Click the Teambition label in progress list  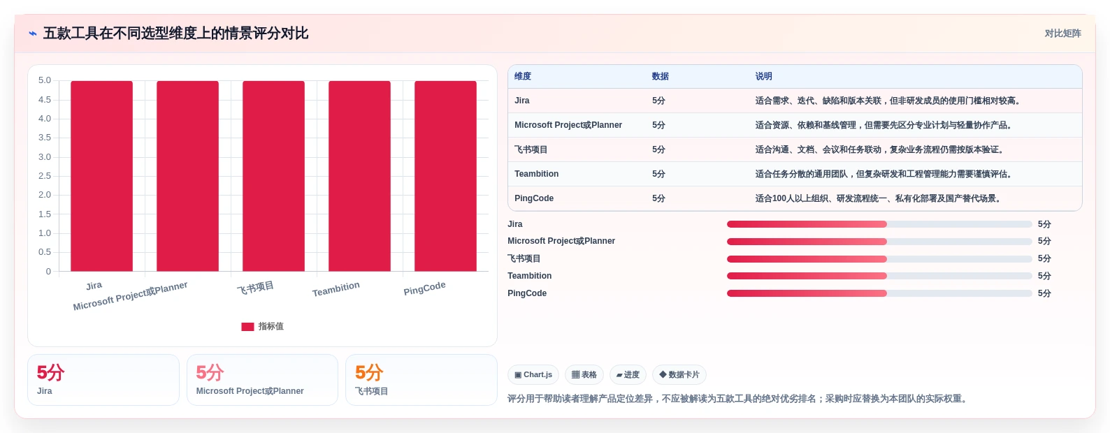click(530, 276)
